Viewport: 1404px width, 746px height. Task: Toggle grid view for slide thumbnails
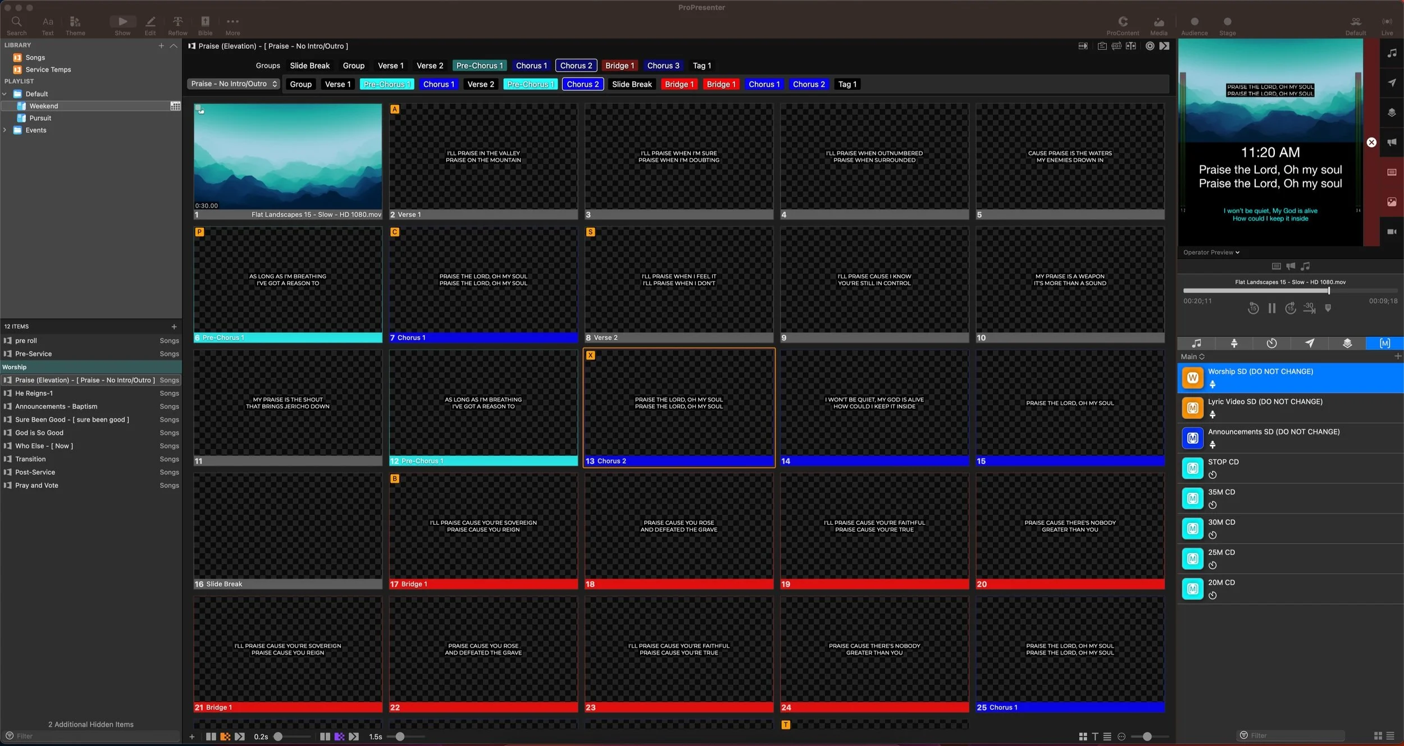1083,736
